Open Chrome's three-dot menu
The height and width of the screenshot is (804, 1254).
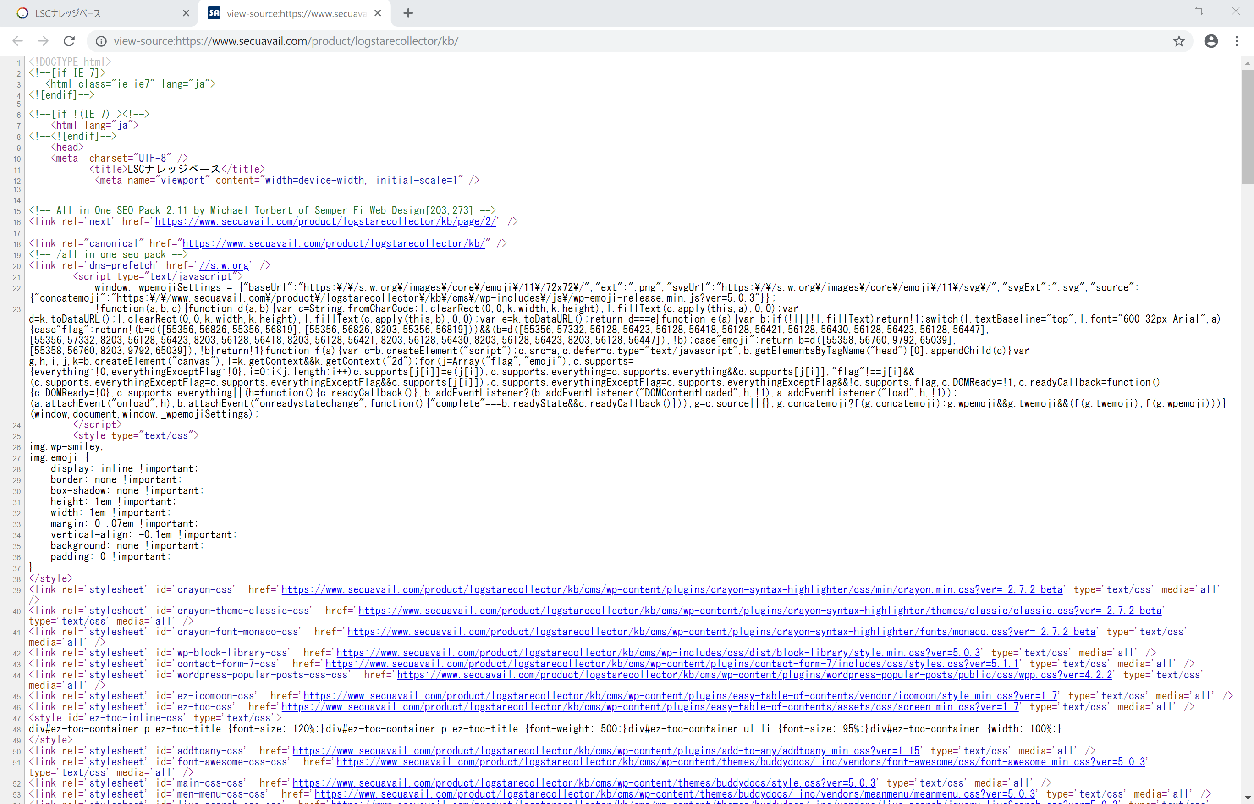coord(1237,41)
